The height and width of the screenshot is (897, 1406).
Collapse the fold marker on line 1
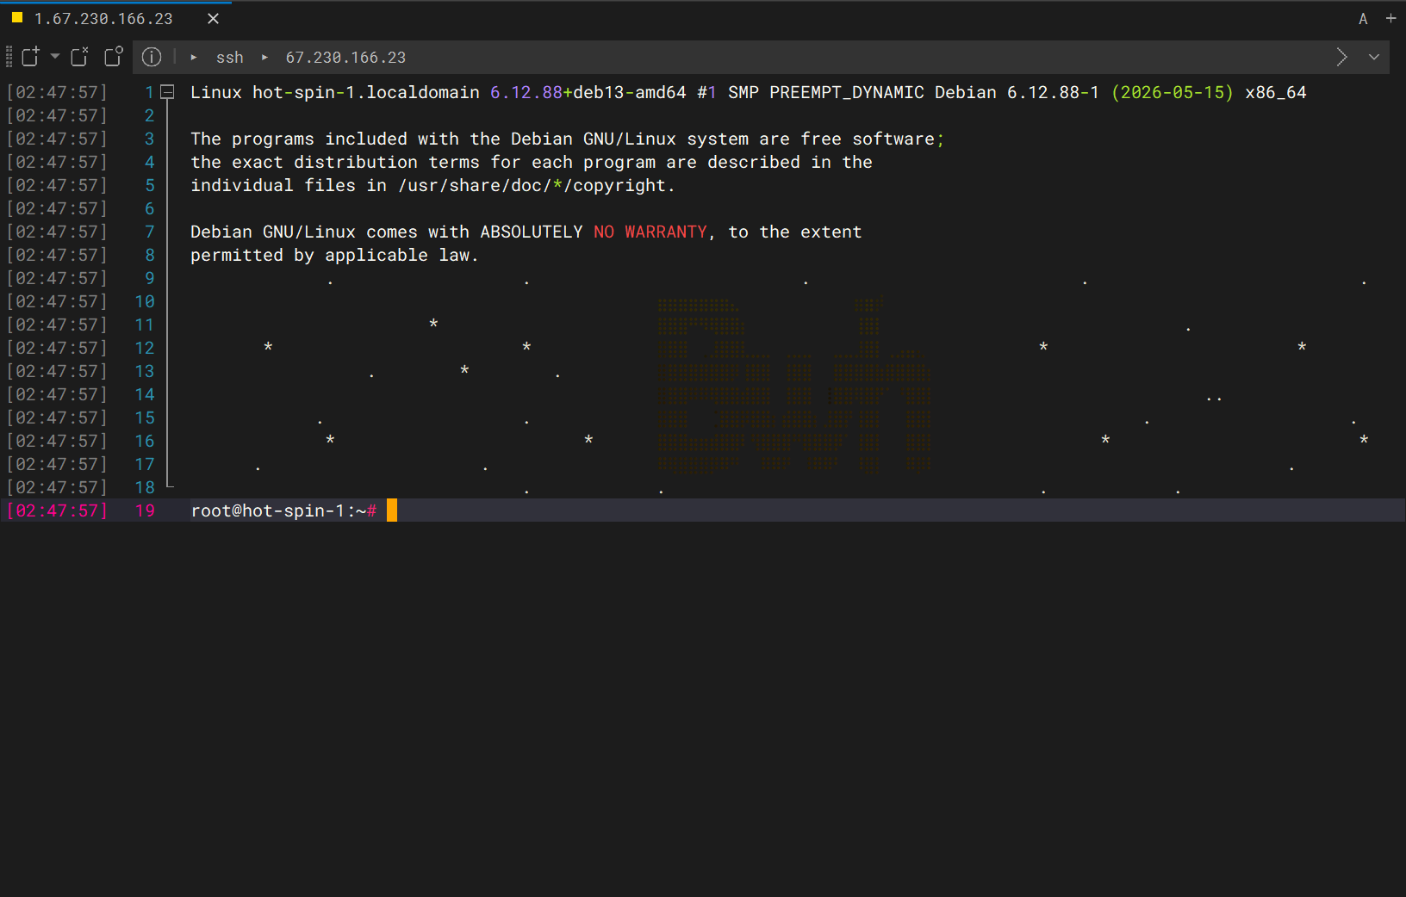click(168, 91)
